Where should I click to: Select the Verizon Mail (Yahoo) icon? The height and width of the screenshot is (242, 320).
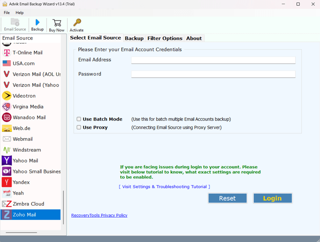7,85
